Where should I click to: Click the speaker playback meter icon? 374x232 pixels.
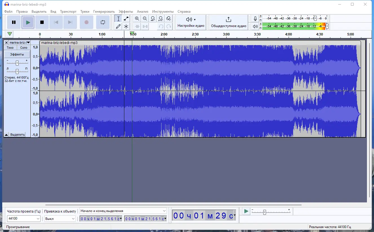[x=255, y=26]
